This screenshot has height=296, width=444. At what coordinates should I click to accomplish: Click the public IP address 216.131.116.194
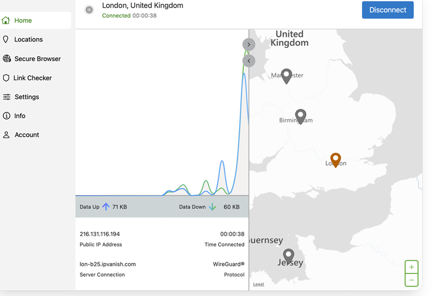[100, 234]
